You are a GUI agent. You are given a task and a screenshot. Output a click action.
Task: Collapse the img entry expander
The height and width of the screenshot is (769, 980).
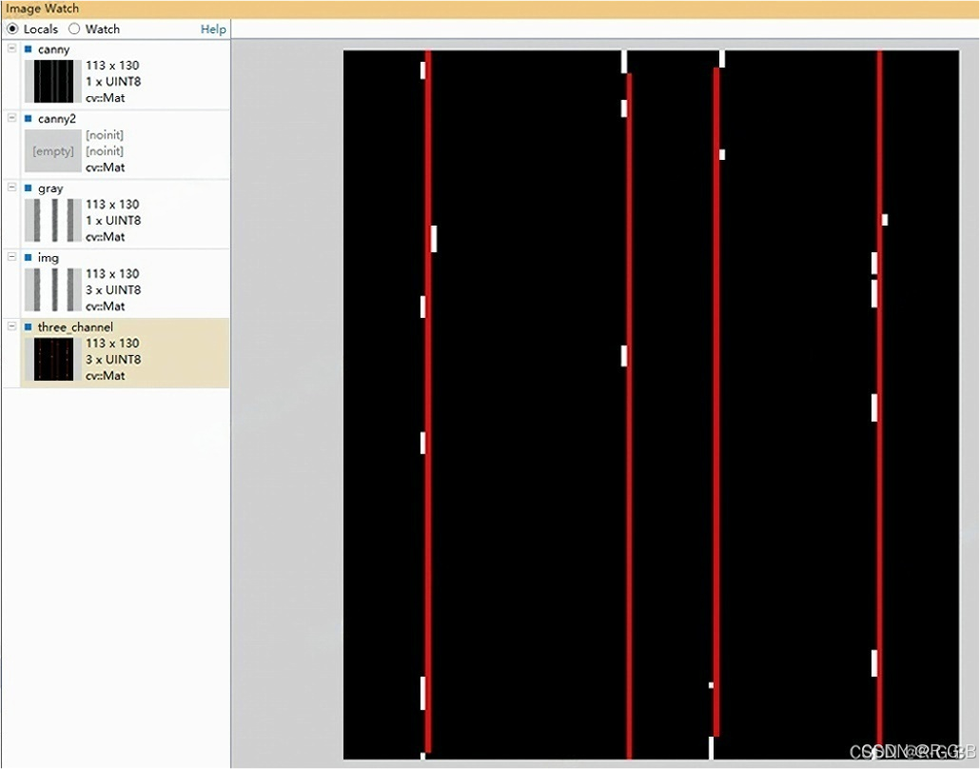click(11, 257)
